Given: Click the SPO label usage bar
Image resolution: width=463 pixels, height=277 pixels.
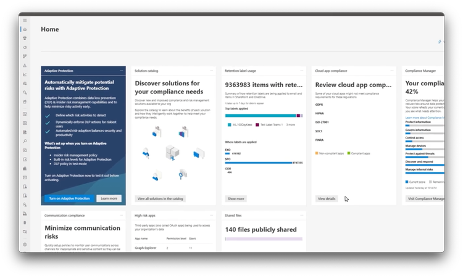Looking at the screenshot, I should tap(259, 163).
